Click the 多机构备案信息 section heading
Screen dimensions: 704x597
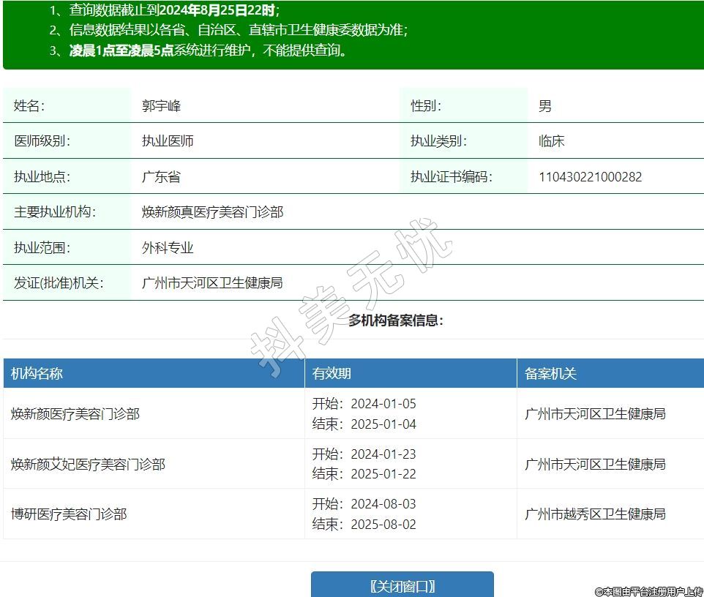coord(395,320)
